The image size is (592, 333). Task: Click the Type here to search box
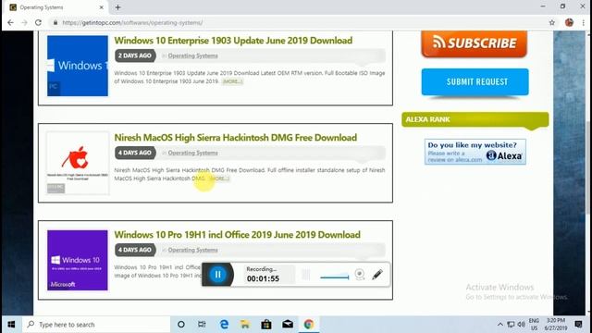96,325
